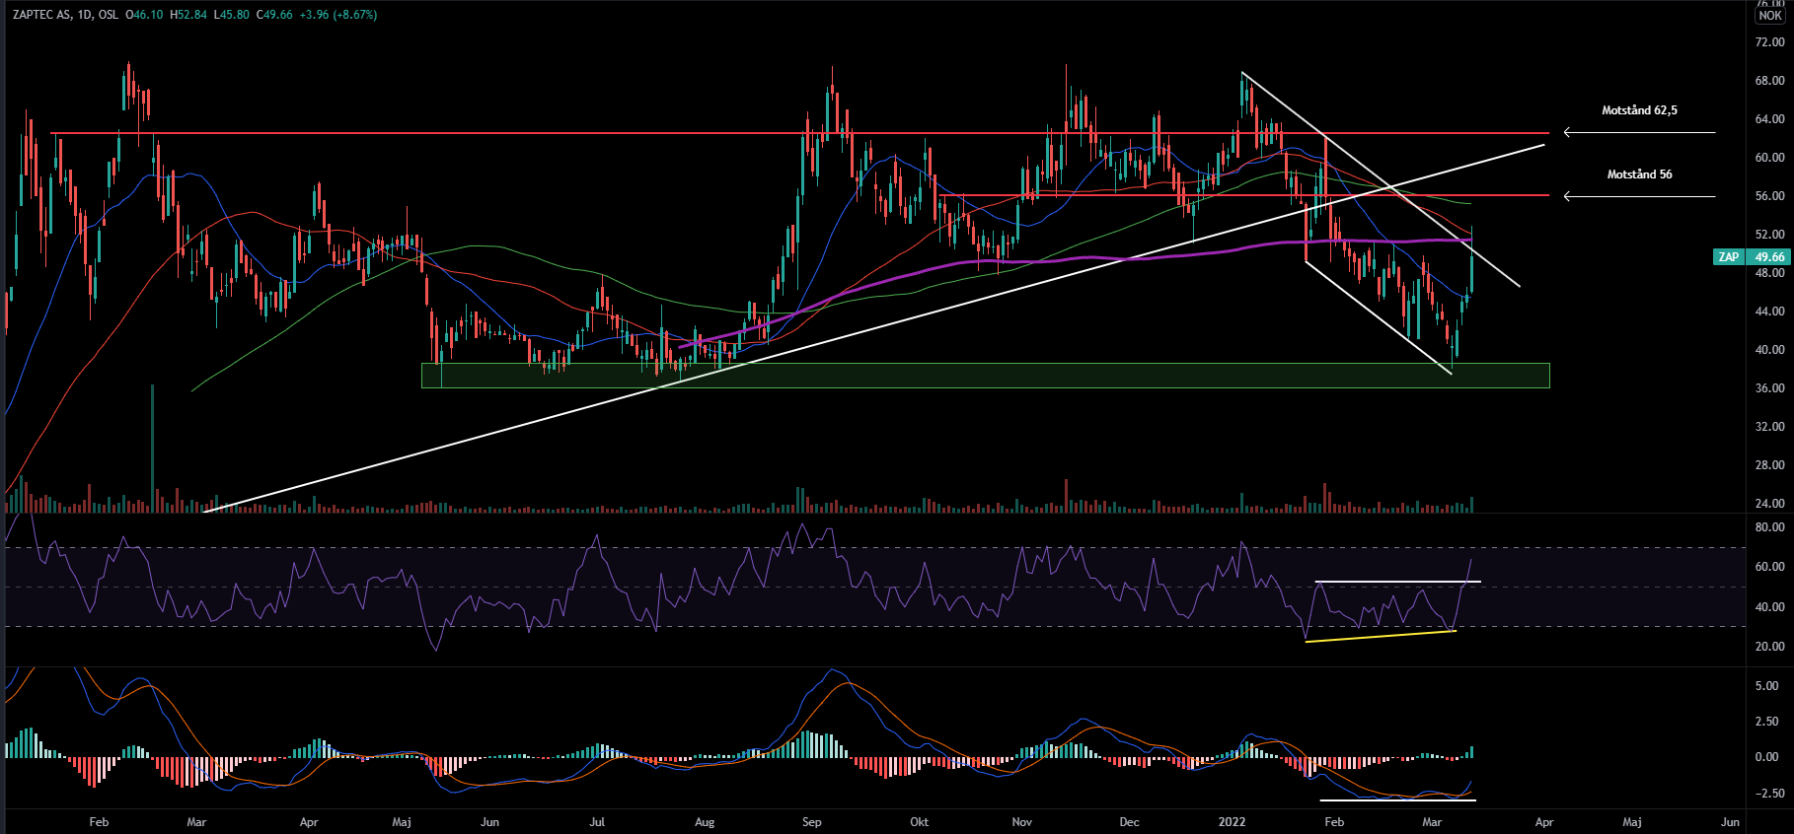Select the yellow RSI divergence trendline
Screen dimensions: 1794x834
[x=1380, y=637]
